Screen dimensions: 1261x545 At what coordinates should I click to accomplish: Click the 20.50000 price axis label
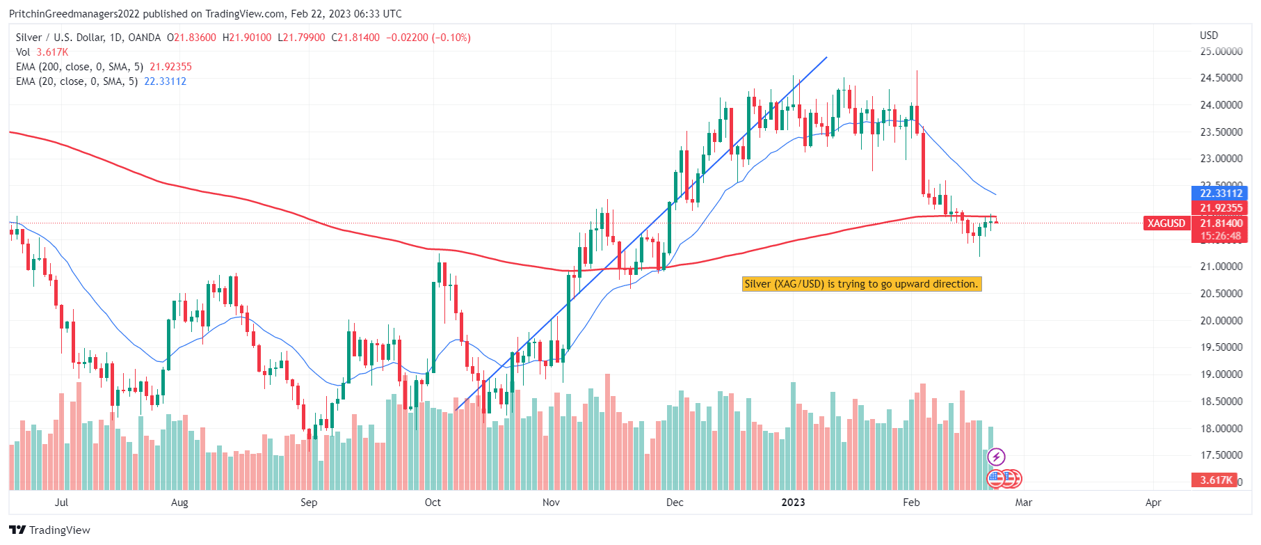(x=1221, y=294)
